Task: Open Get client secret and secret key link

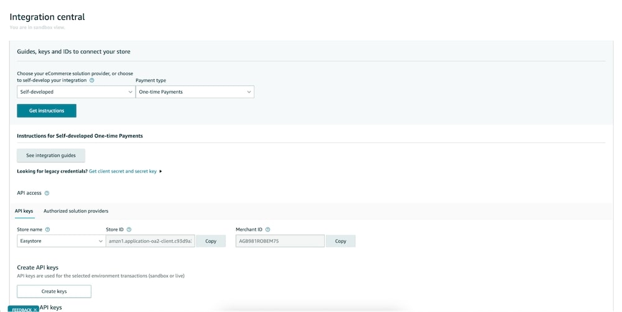Action: click(x=123, y=171)
